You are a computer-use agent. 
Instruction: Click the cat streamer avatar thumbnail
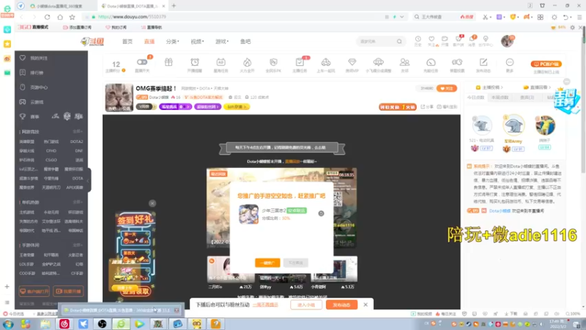pyautogui.click(x=119, y=98)
